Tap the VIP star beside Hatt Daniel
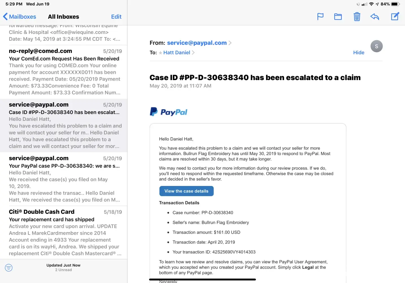The height and width of the screenshot is (283, 405). pos(160,53)
